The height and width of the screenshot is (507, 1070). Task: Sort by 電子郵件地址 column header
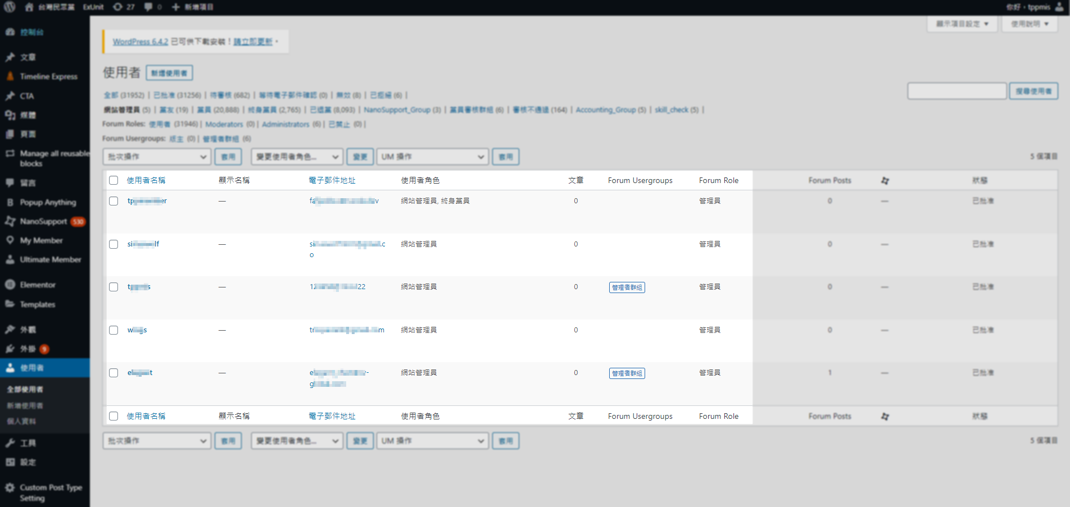[x=332, y=180]
